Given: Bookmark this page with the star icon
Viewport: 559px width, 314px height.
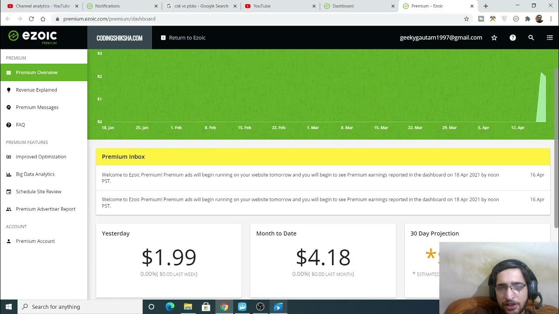Looking at the screenshot, I should point(466,19).
